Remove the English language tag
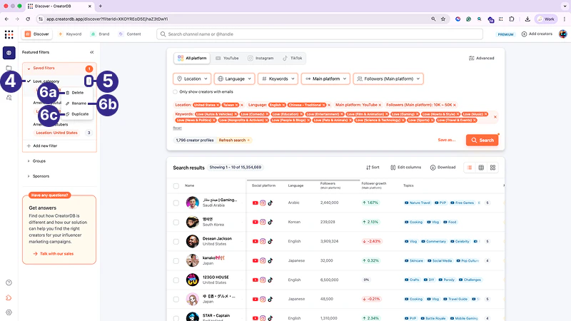Screen dimensions: 571x321 [x=283, y=105]
